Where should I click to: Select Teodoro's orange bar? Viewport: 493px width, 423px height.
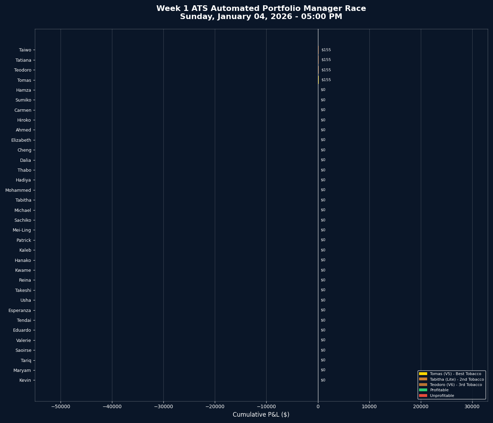click(318, 70)
